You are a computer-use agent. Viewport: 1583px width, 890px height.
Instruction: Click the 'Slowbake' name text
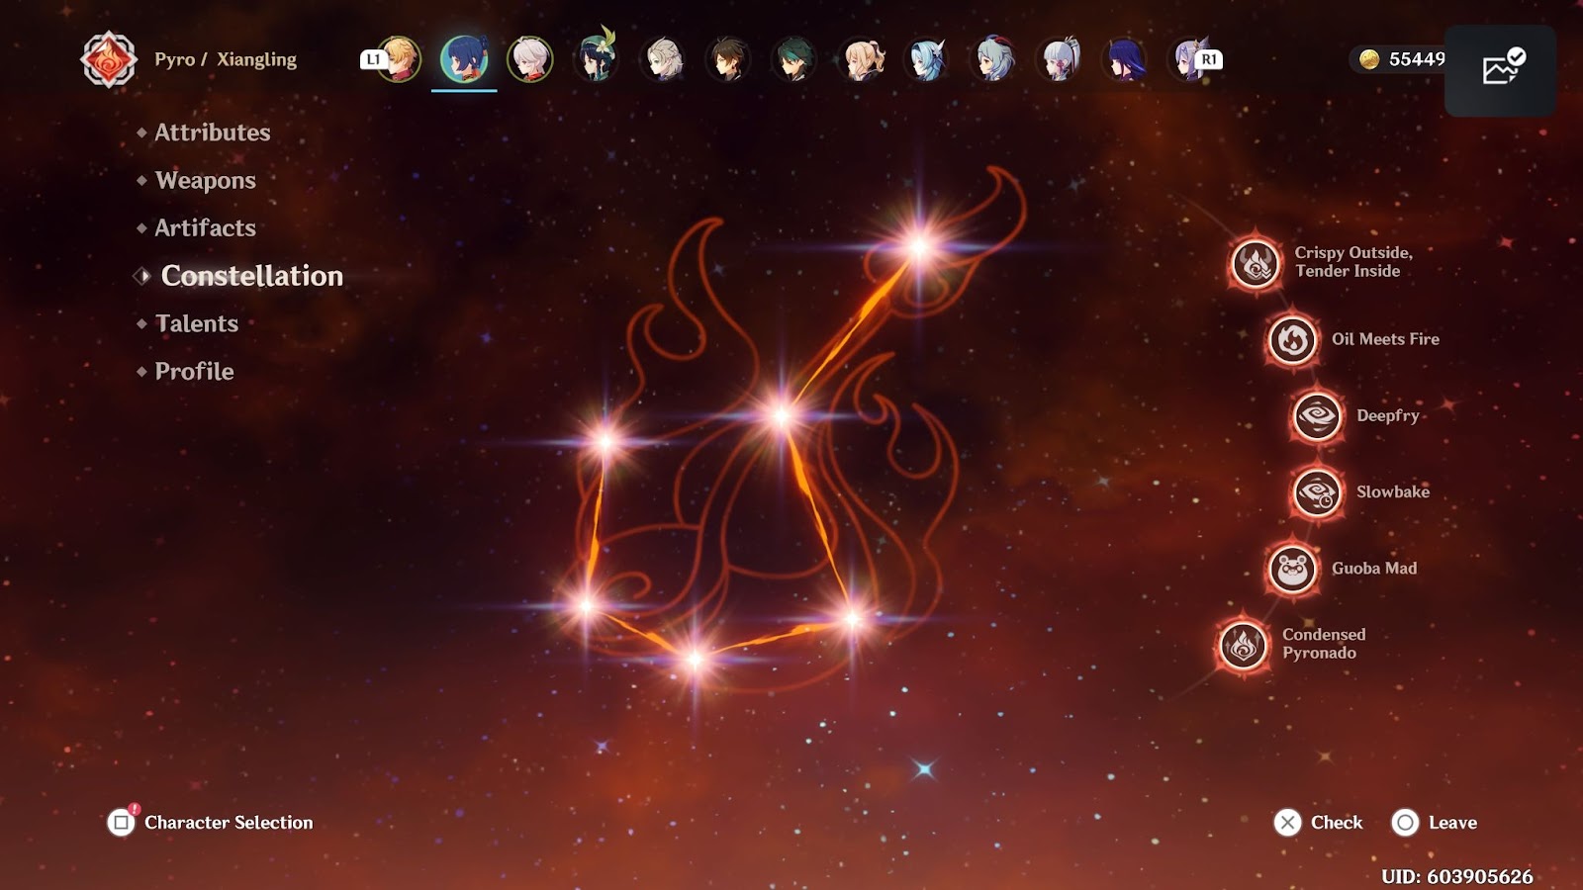click(1393, 491)
